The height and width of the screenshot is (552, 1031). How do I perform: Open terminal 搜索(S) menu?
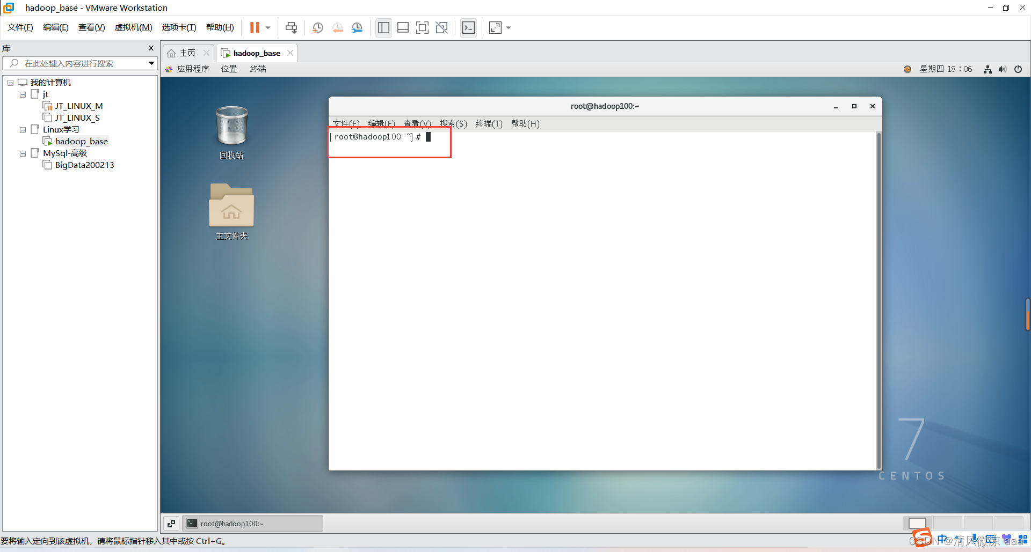453,124
